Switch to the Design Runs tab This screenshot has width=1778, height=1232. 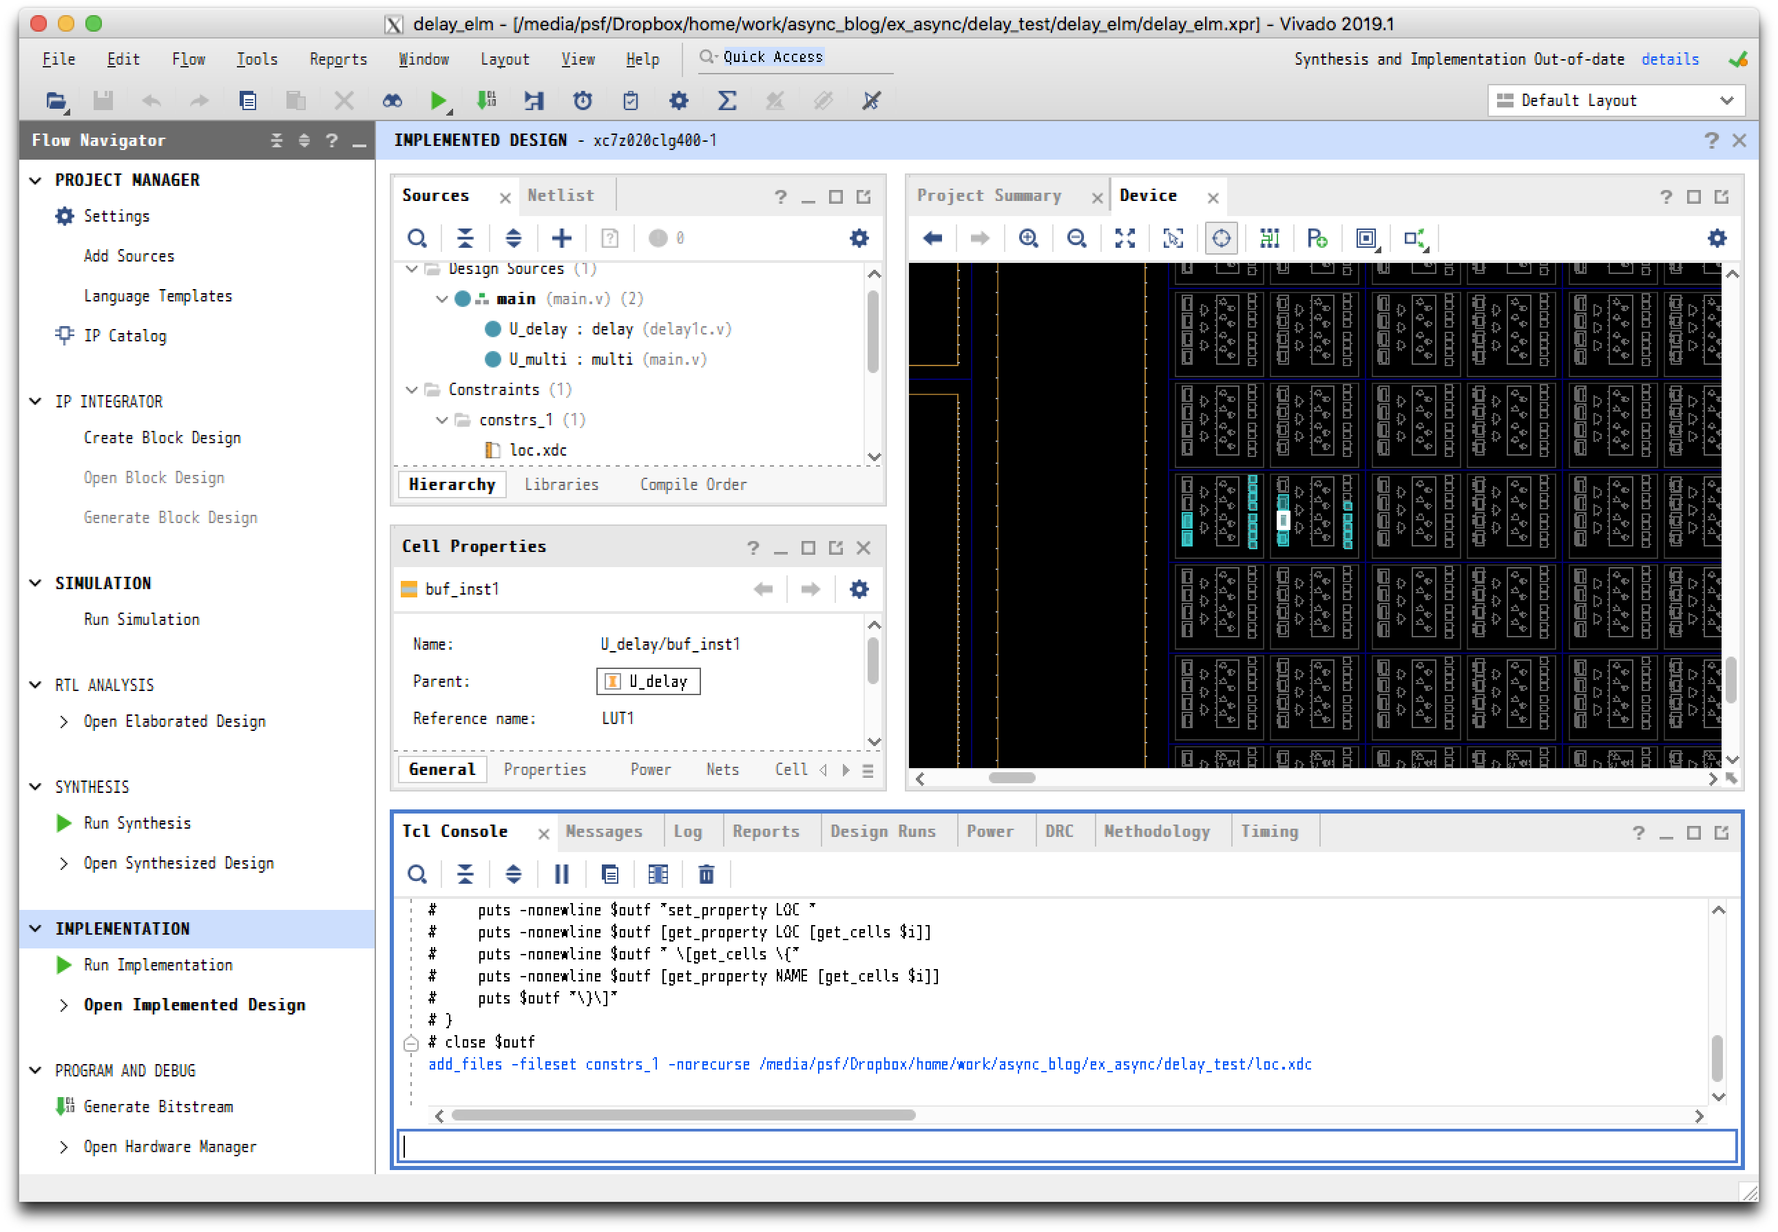[882, 831]
